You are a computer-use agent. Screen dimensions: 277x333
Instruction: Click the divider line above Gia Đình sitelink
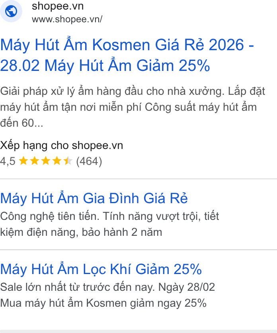[138, 179]
